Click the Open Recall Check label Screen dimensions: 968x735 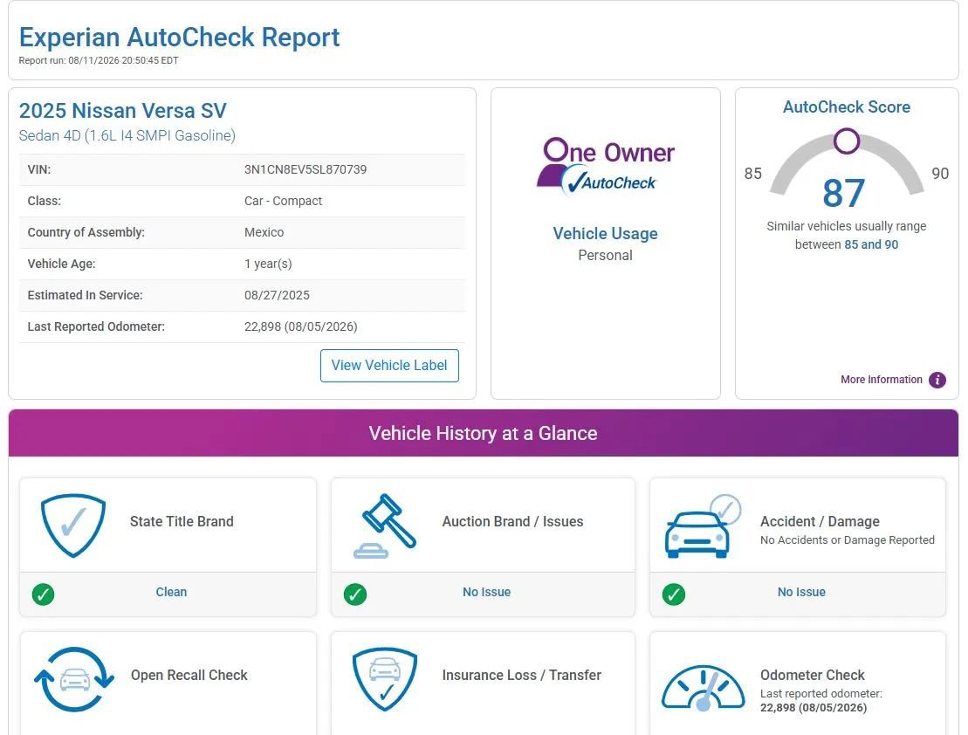pyautogui.click(x=189, y=675)
